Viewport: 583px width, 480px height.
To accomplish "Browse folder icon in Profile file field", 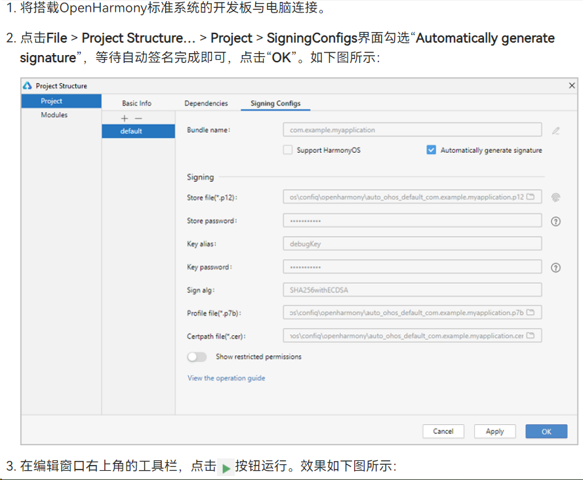I will [x=531, y=312].
